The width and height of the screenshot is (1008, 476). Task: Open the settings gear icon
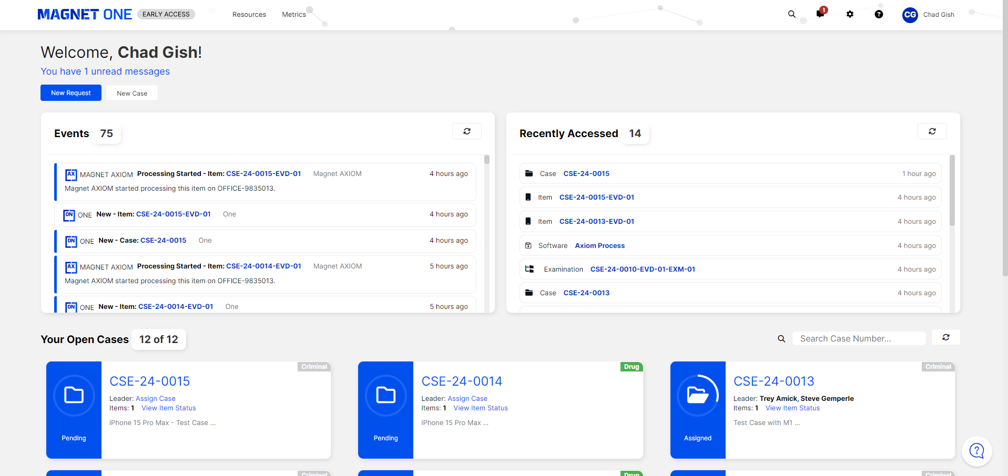[x=850, y=14]
